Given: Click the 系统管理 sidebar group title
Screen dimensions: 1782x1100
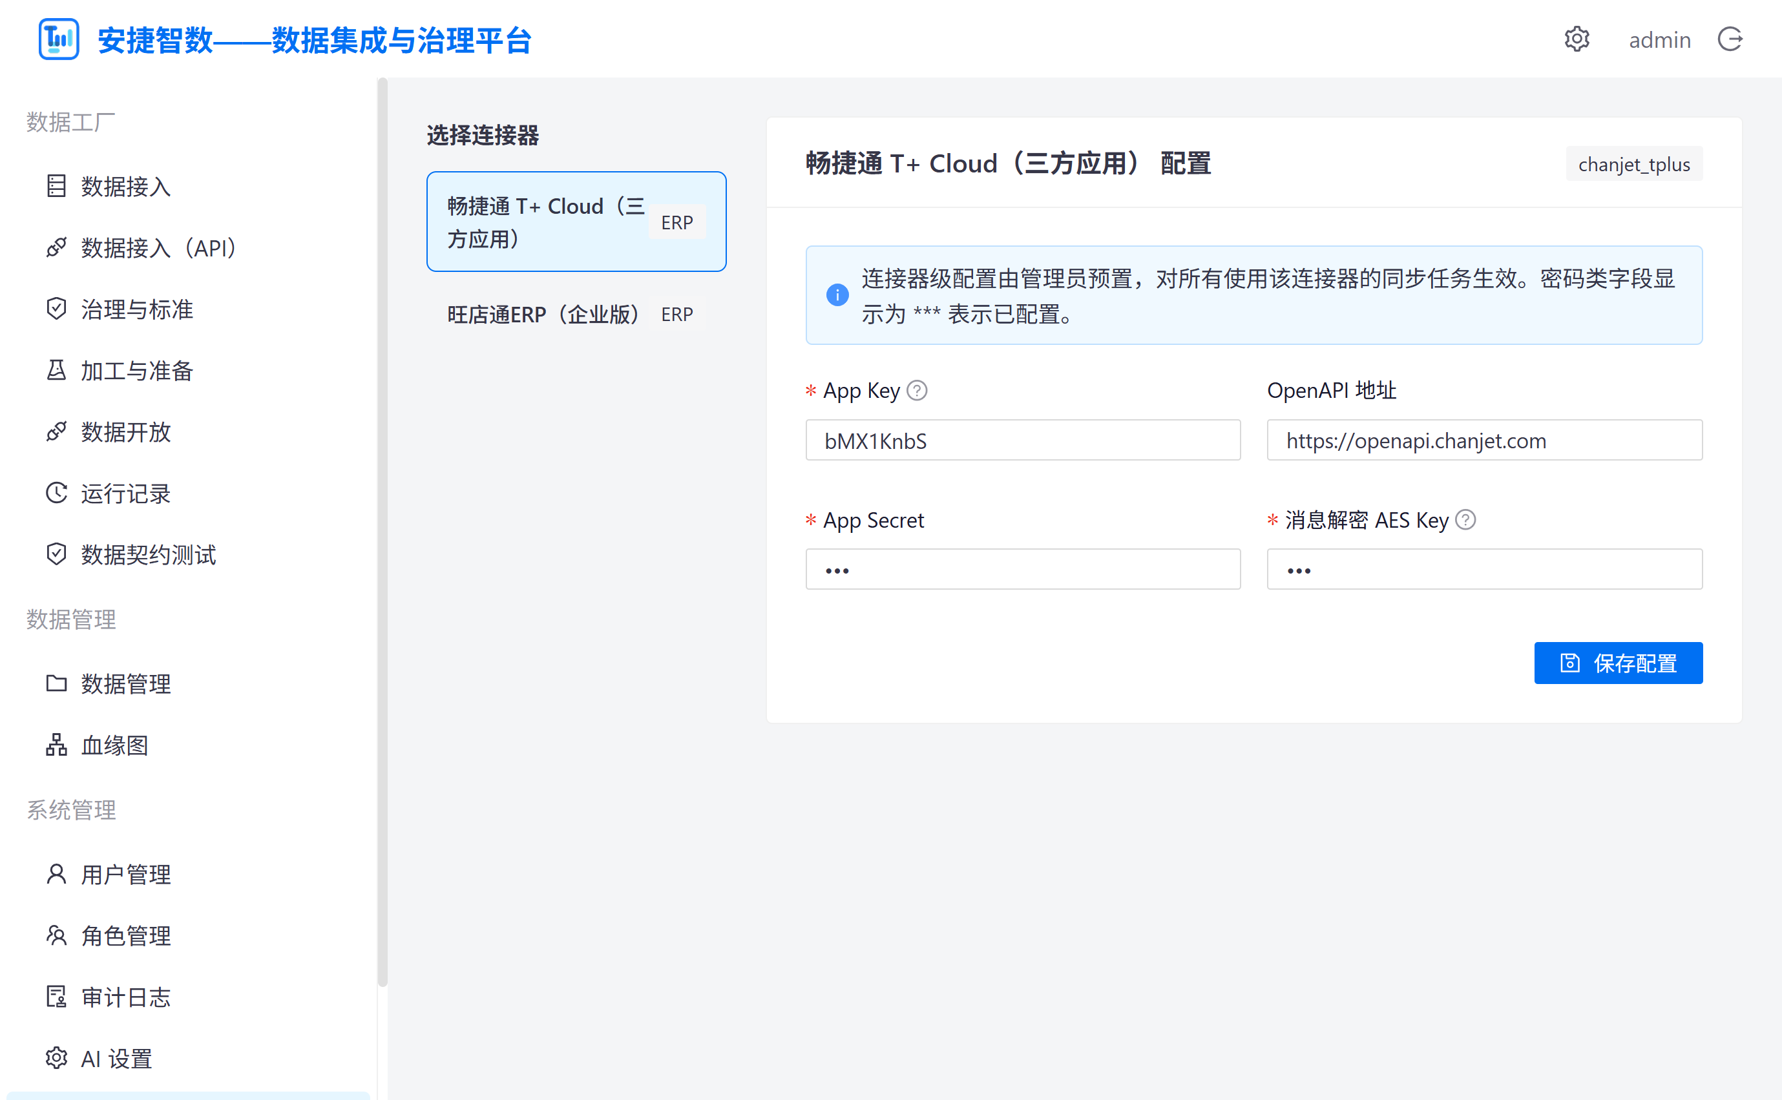Looking at the screenshot, I should coord(71,810).
